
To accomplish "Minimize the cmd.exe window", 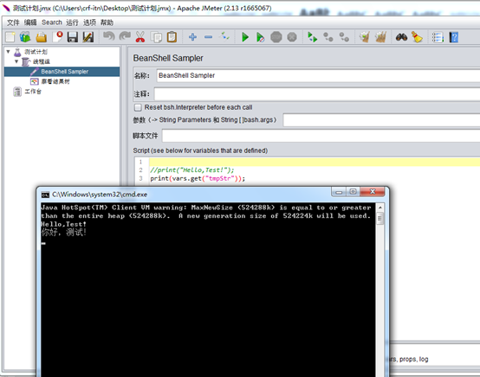I will pyautogui.click(x=339, y=192).
